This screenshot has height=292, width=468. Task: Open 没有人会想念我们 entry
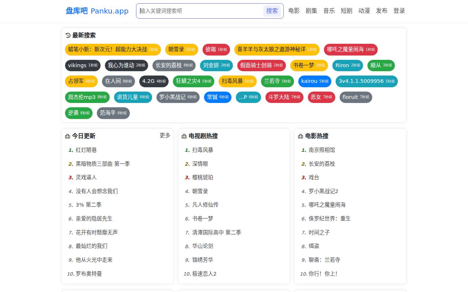(x=97, y=191)
